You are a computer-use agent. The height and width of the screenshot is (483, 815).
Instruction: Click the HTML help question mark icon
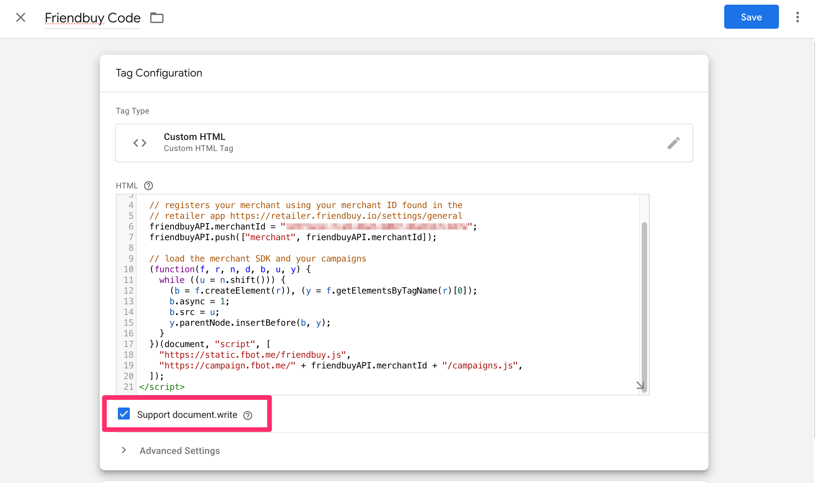[x=149, y=186]
